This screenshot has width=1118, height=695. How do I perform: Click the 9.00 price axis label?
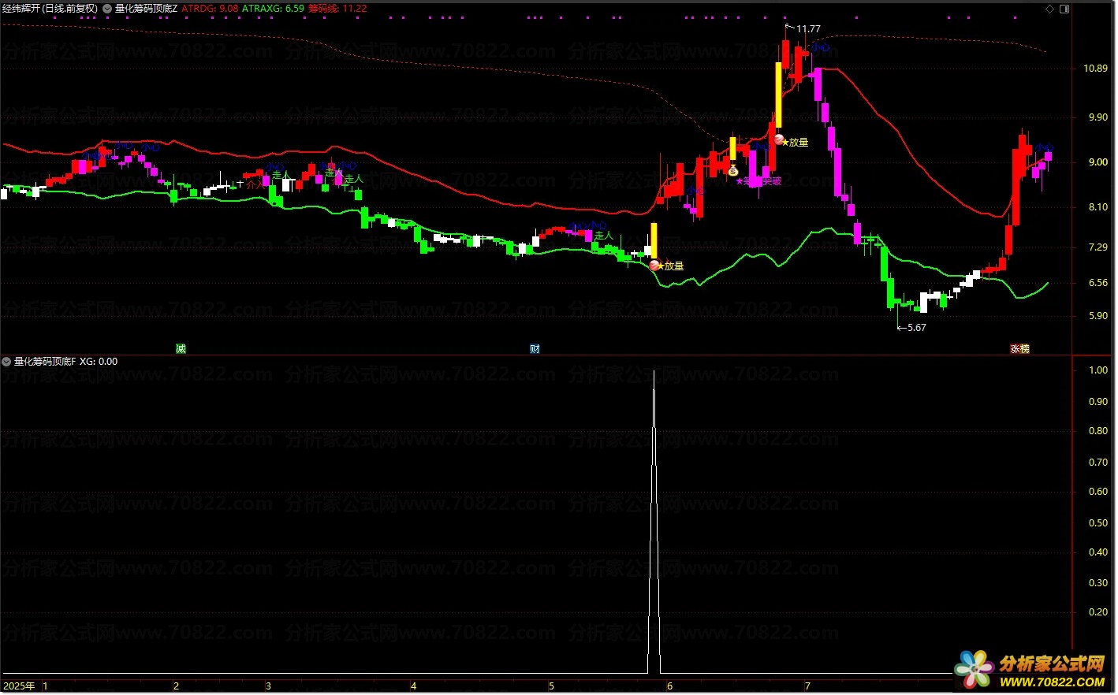point(1098,162)
